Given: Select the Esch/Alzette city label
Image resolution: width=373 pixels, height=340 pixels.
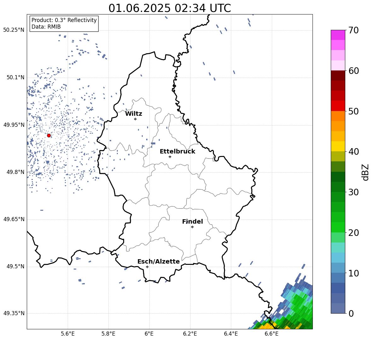Looking at the screenshot, I should click(158, 261).
